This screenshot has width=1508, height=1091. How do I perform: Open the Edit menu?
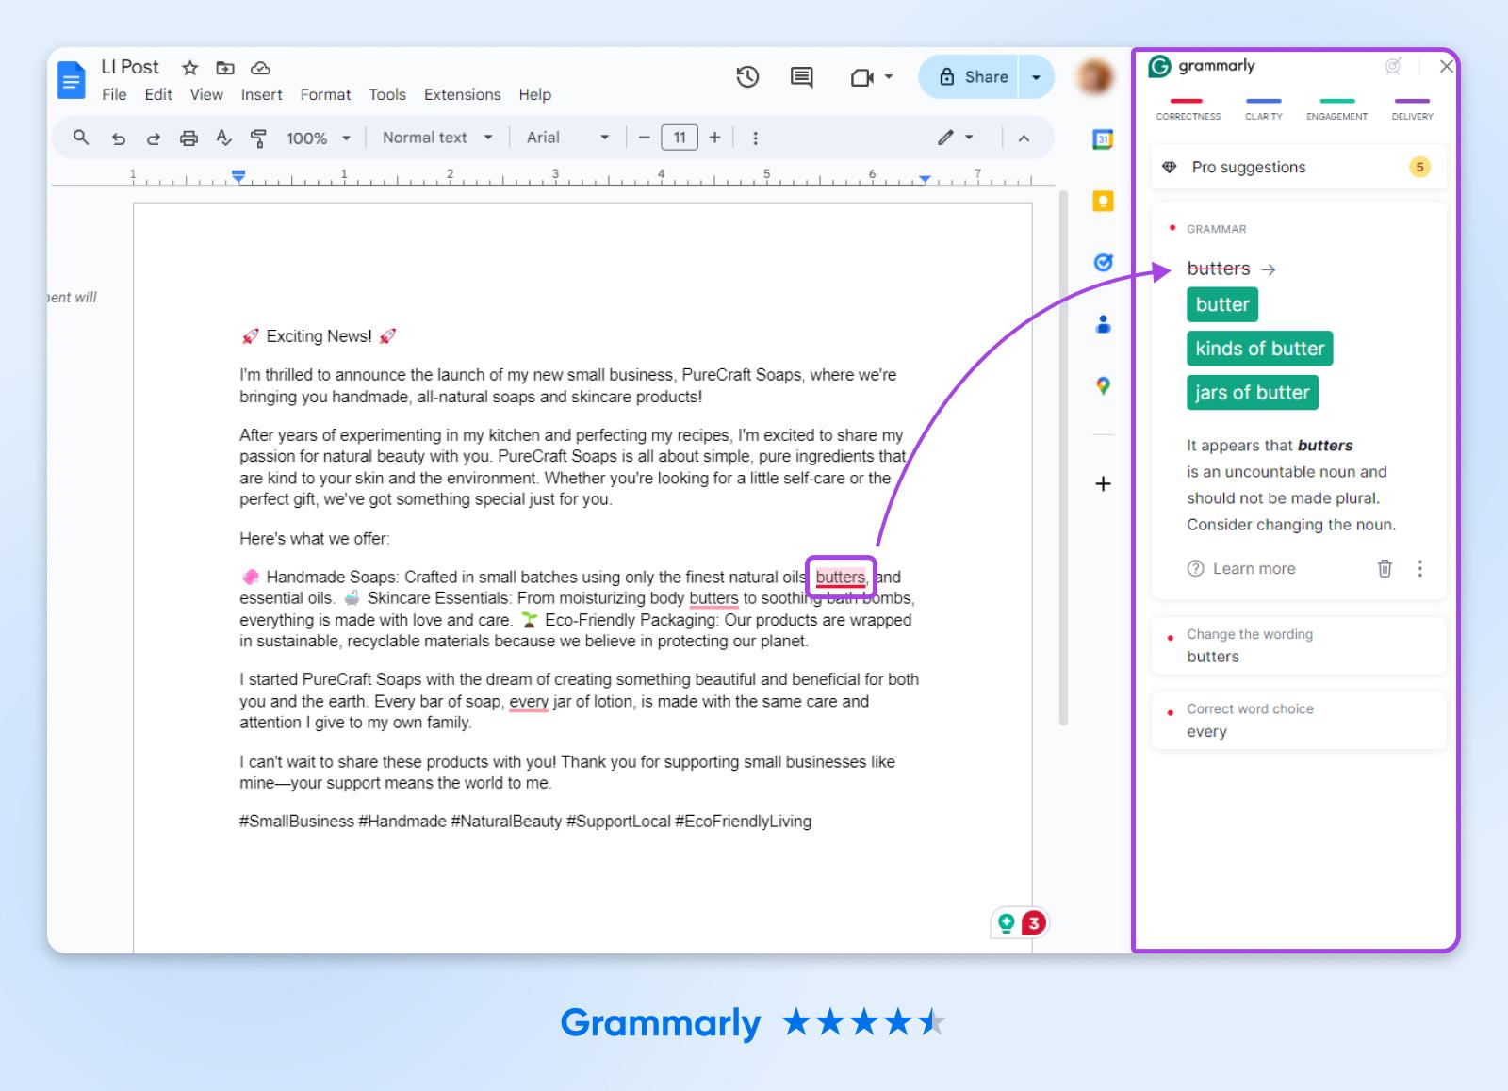coord(158,94)
